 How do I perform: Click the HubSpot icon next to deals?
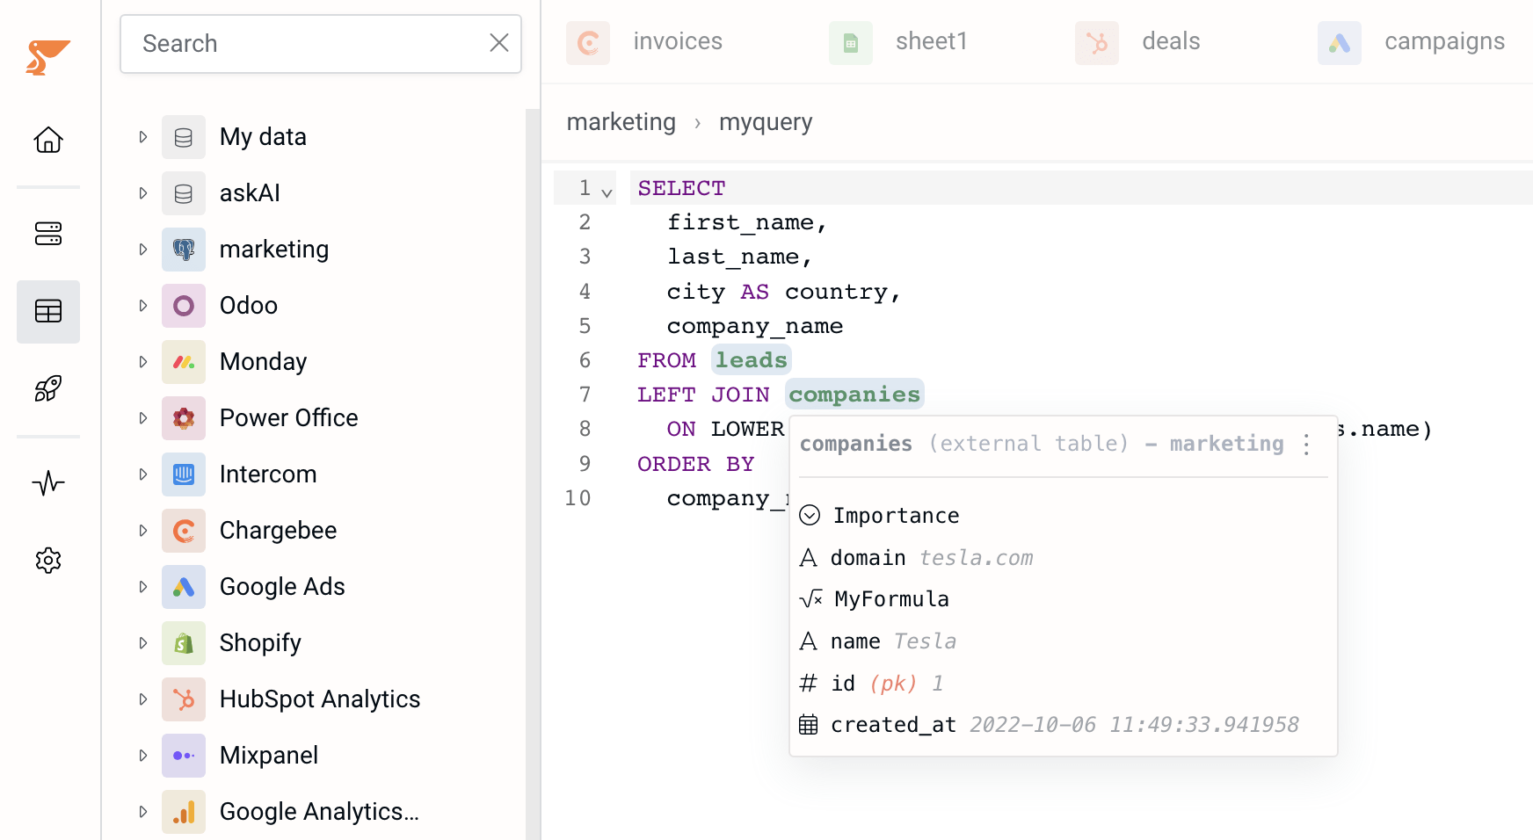[x=1095, y=42]
